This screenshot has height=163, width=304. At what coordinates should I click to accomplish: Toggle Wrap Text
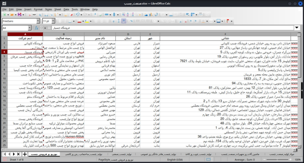(131, 21)
